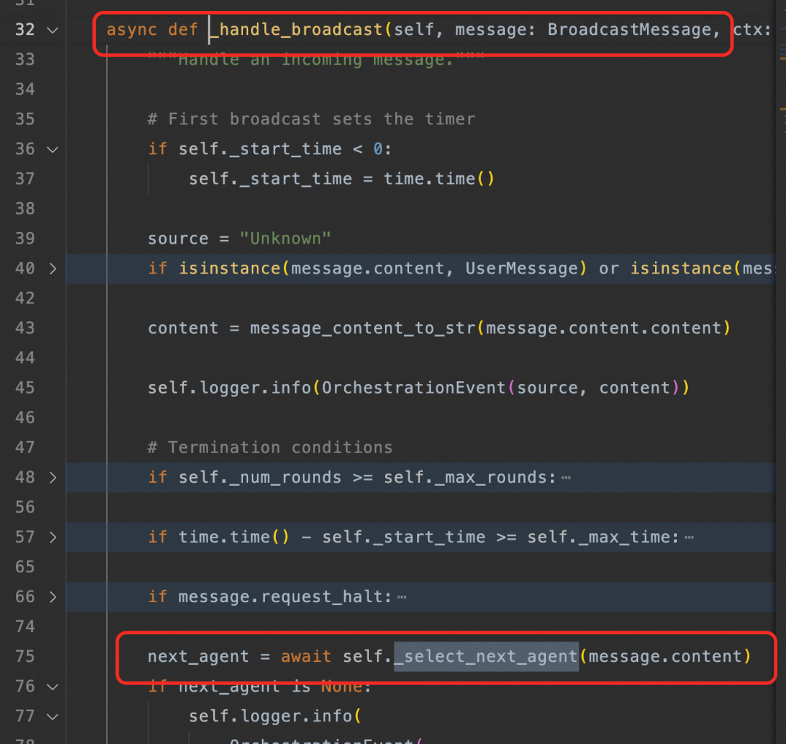Click the OrchestrationEvent class reference on line 45
Image resolution: width=786 pixels, height=744 pixels.
[x=414, y=388]
